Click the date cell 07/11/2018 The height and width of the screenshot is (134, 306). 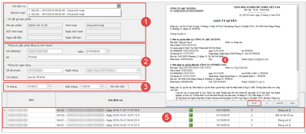pyautogui.click(x=223, y=110)
